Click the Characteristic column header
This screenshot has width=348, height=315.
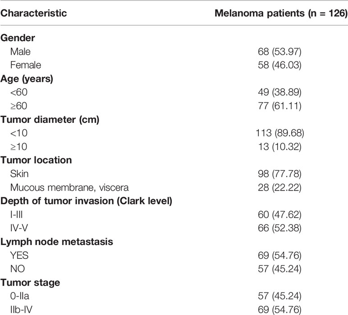(x=33, y=13)
